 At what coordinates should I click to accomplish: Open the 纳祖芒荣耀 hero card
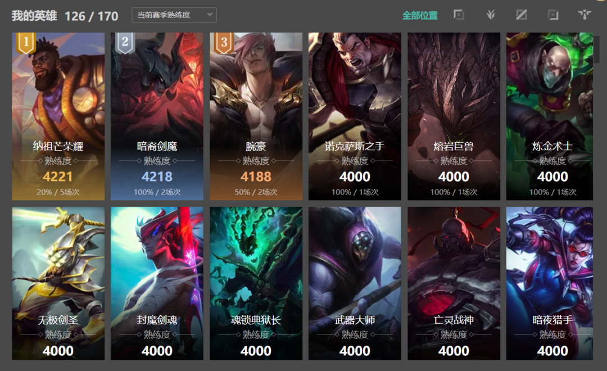[58, 116]
